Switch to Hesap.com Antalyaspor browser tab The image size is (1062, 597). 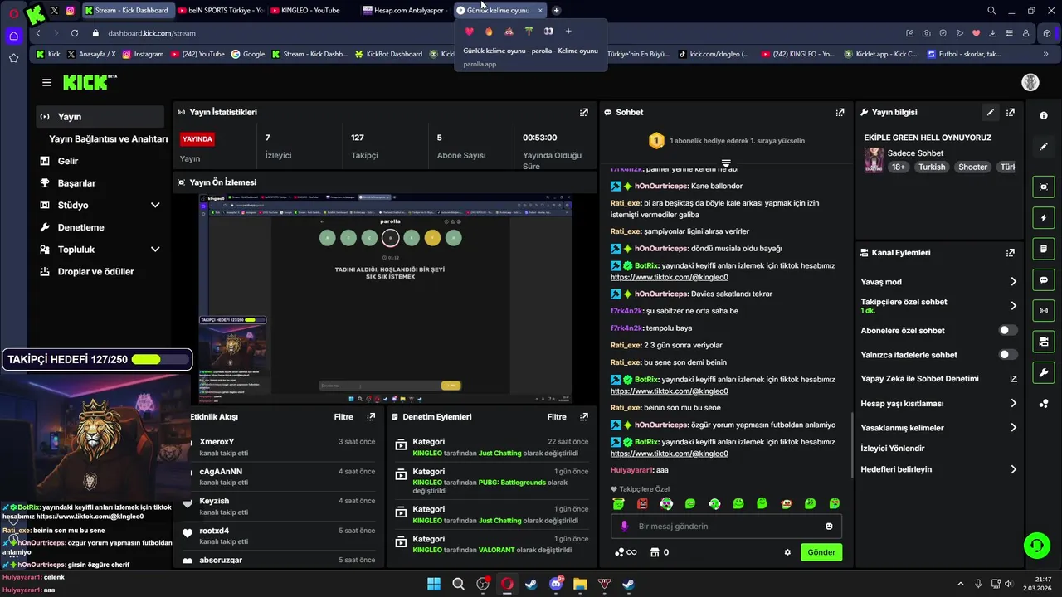pyautogui.click(x=405, y=11)
